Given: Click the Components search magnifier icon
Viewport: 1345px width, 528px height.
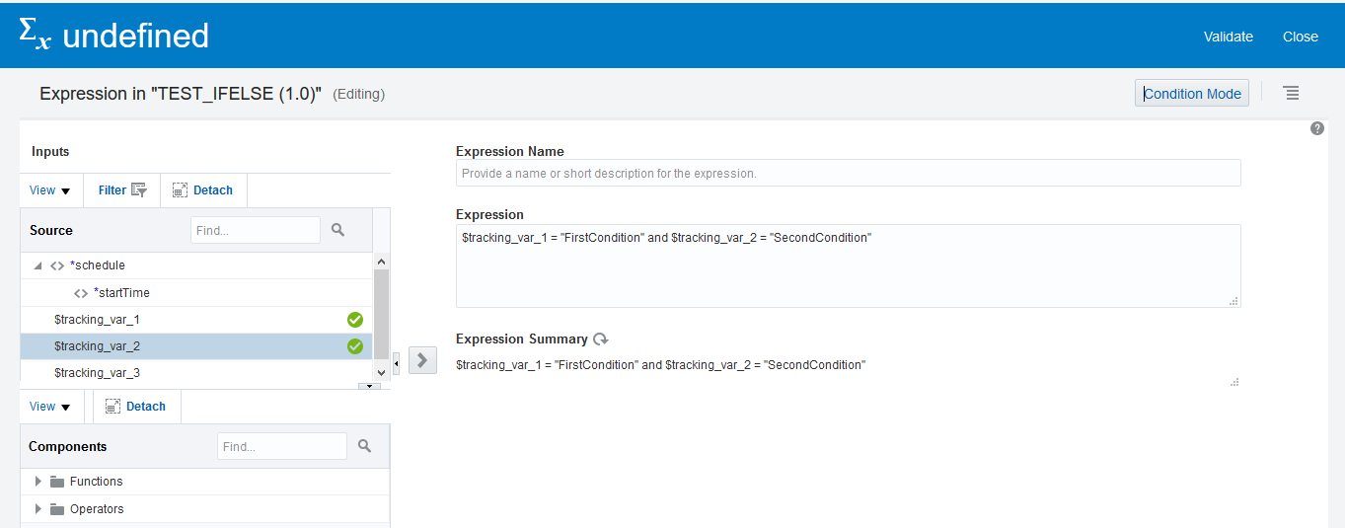Looking at the screenshot, I should click(x=364, y=446).
